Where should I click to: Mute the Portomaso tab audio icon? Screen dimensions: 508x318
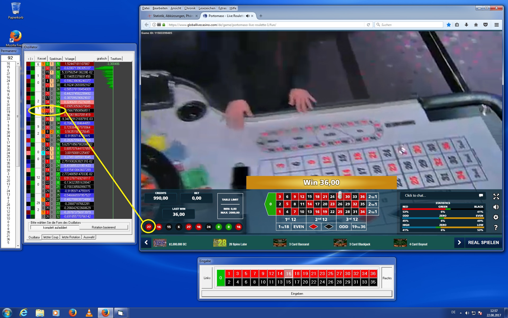tap(248, 16)
